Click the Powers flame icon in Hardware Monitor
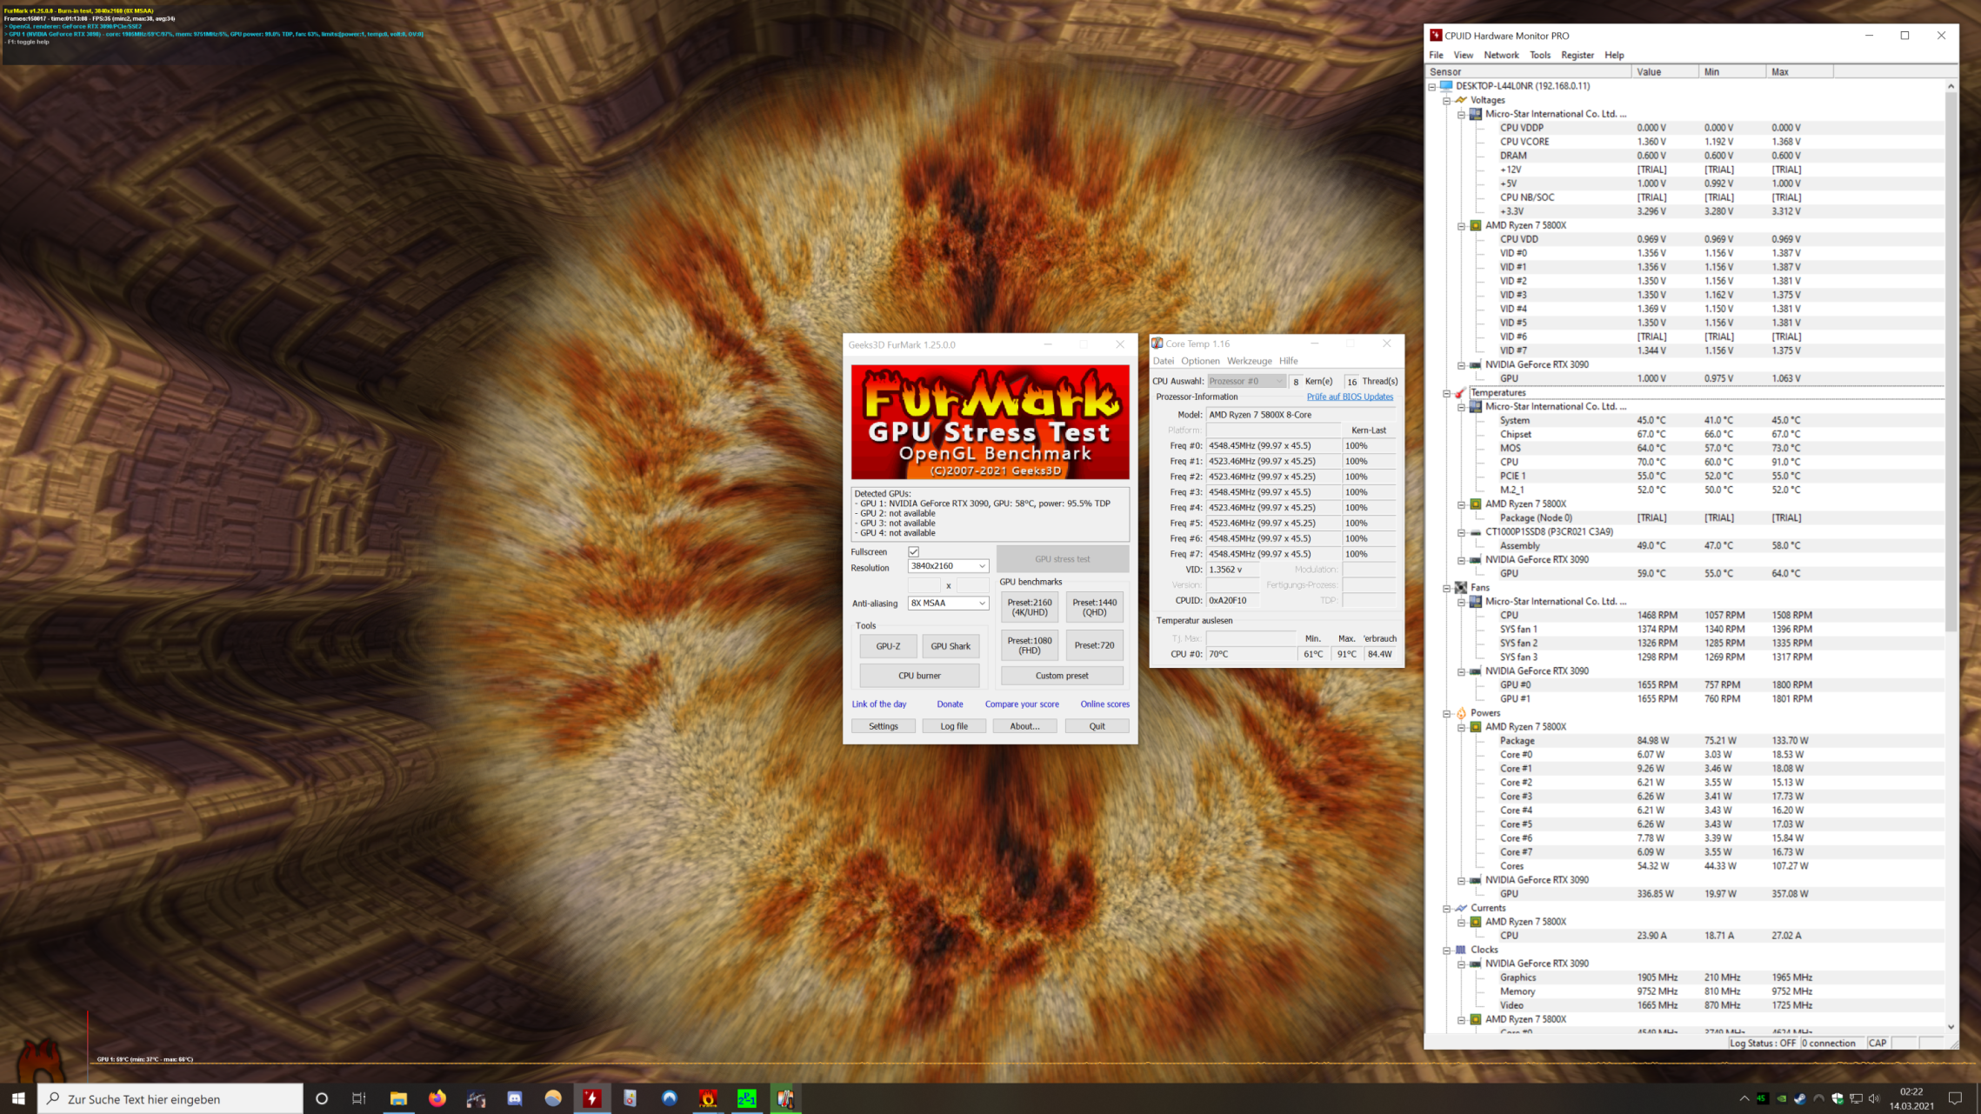 [x=1461, y=712]
